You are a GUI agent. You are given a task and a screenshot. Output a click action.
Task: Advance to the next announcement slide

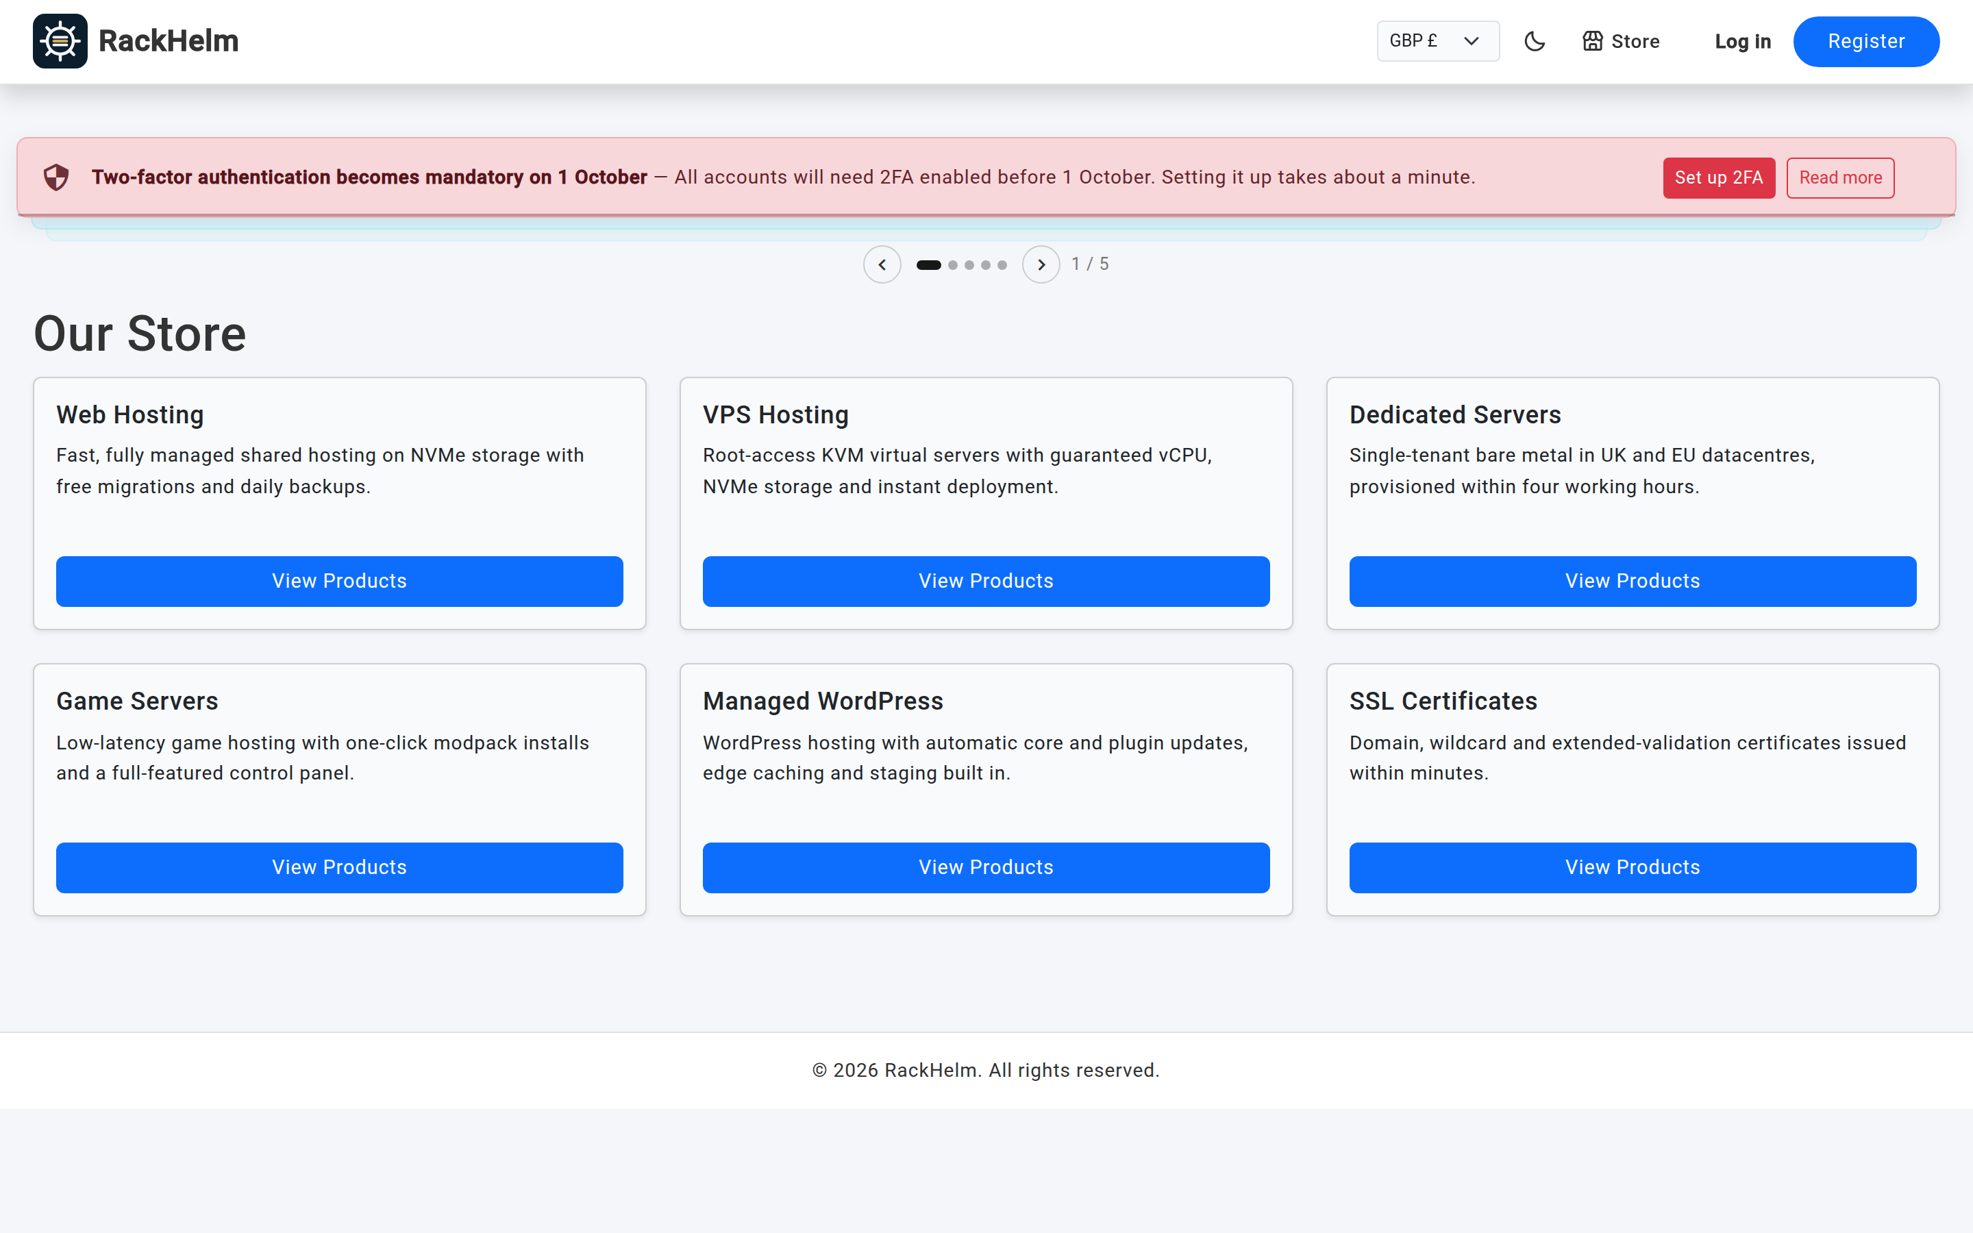point(1041,264)
